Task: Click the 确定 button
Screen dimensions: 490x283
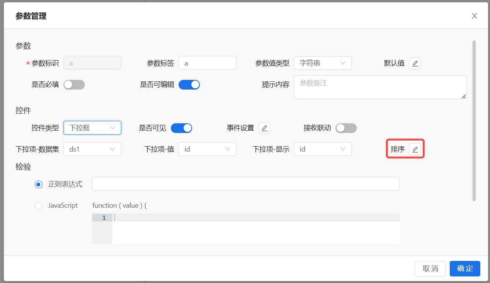Action: [x=465, y=269]
